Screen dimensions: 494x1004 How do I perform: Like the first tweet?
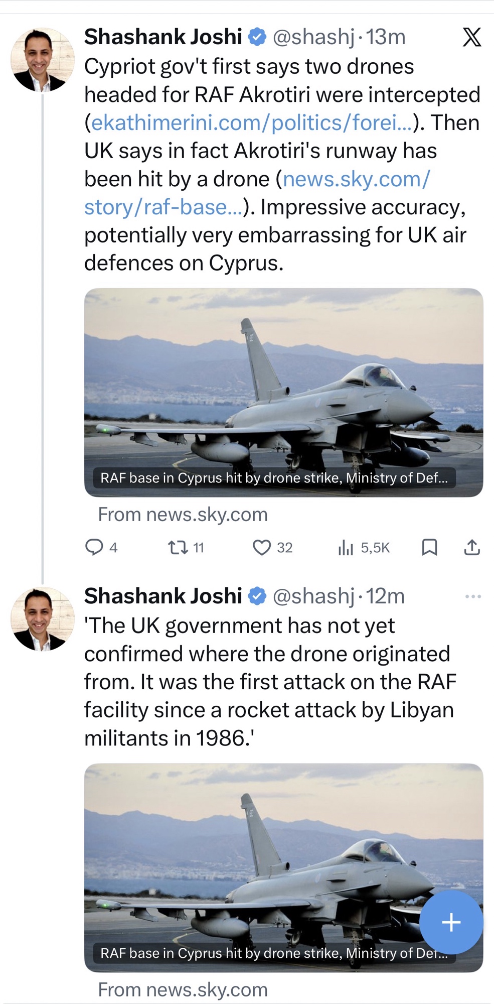coord(261,547)
